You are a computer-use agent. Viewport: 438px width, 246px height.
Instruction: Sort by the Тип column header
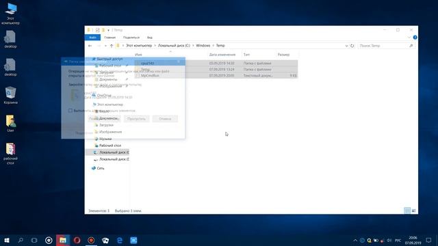pos(246,55)
